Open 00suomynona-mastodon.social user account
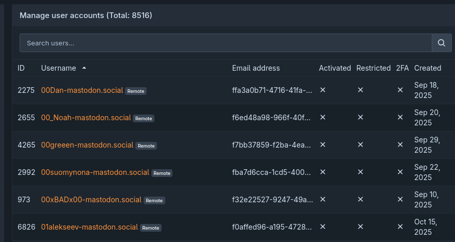The image size is (455, 242). pyautogui.click(x=95, y=172)
